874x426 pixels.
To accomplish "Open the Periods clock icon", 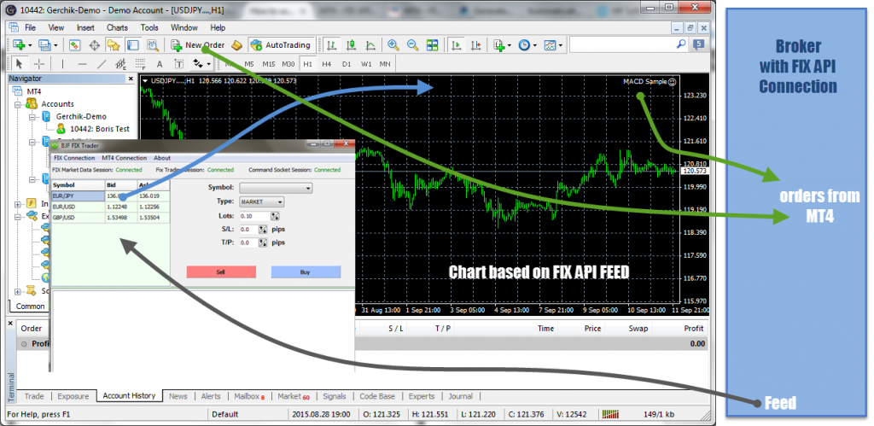I will [x=524, y=45].
